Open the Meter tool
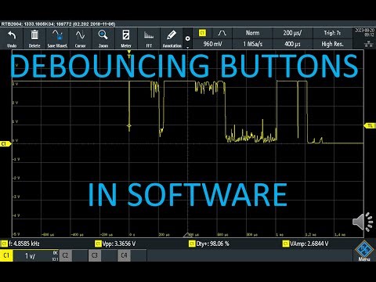Screen dimensions: 376x282 126,38
